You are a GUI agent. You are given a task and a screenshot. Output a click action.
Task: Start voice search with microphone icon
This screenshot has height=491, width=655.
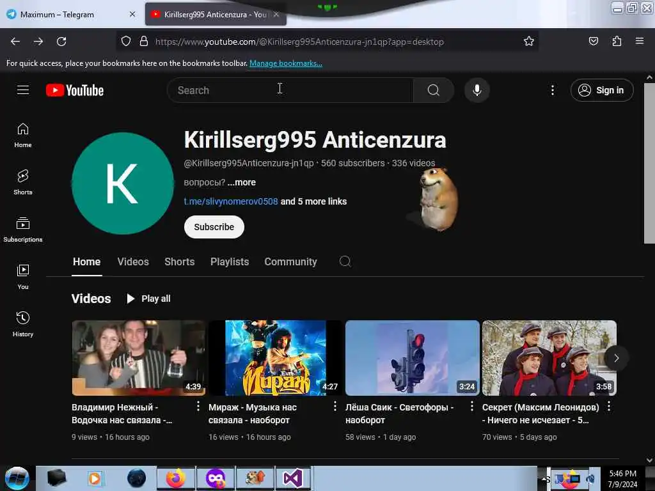(x=477, y=90)
